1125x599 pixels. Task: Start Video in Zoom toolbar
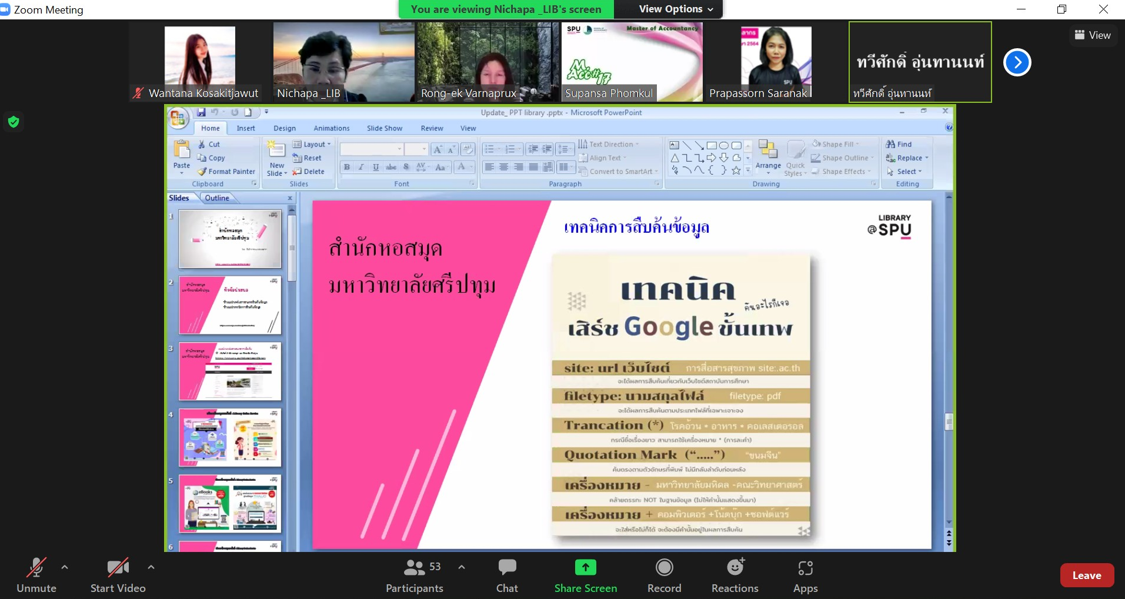[118, 575]
